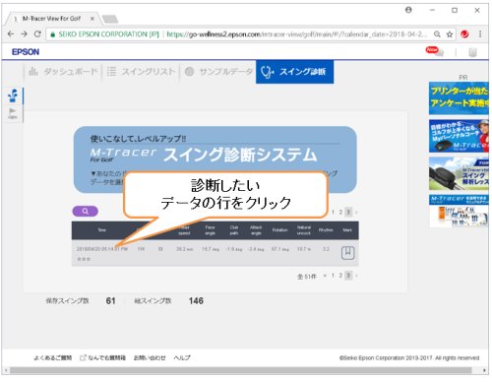
Task: Open the よくあるご質問 footer link
Action: [x=52, y=357]
